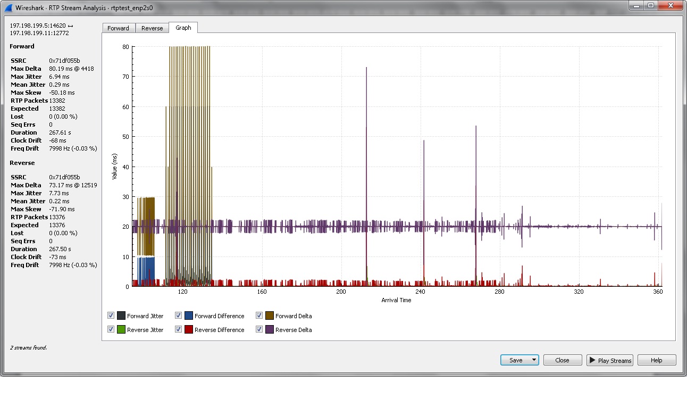Close the window using the red X
This screenshot has height=415, width=687.
[x=670, y=5]
